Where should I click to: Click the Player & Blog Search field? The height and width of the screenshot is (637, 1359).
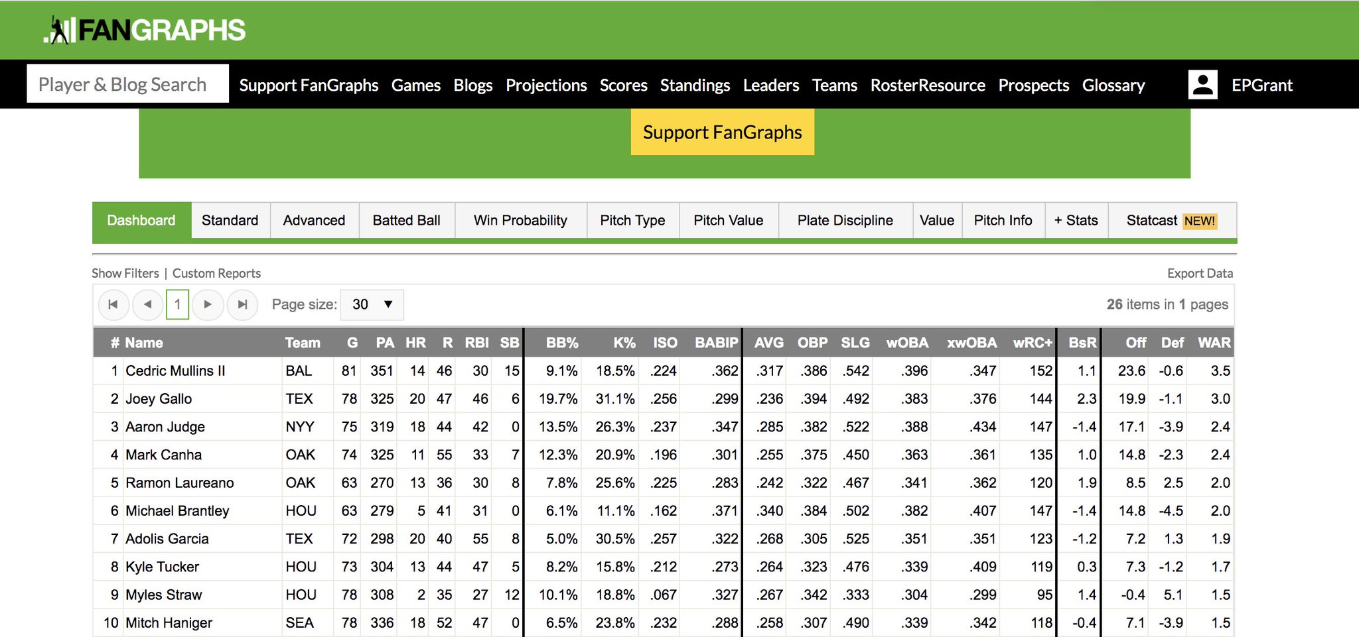point(127,84)
